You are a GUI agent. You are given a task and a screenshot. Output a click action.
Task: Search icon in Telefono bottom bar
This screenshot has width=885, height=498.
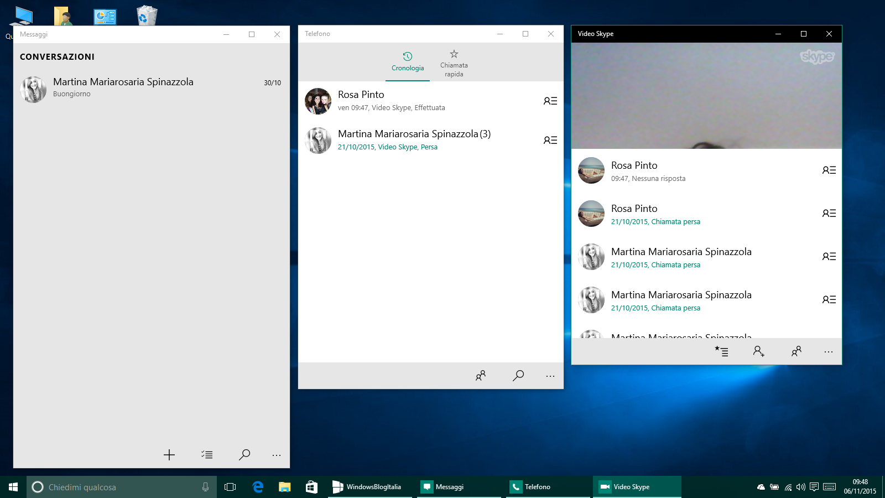[x=518, y=376]
